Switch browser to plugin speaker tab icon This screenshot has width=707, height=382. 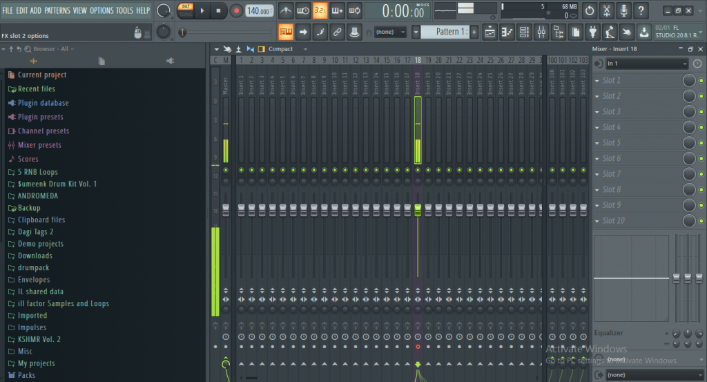click(170, 61)
